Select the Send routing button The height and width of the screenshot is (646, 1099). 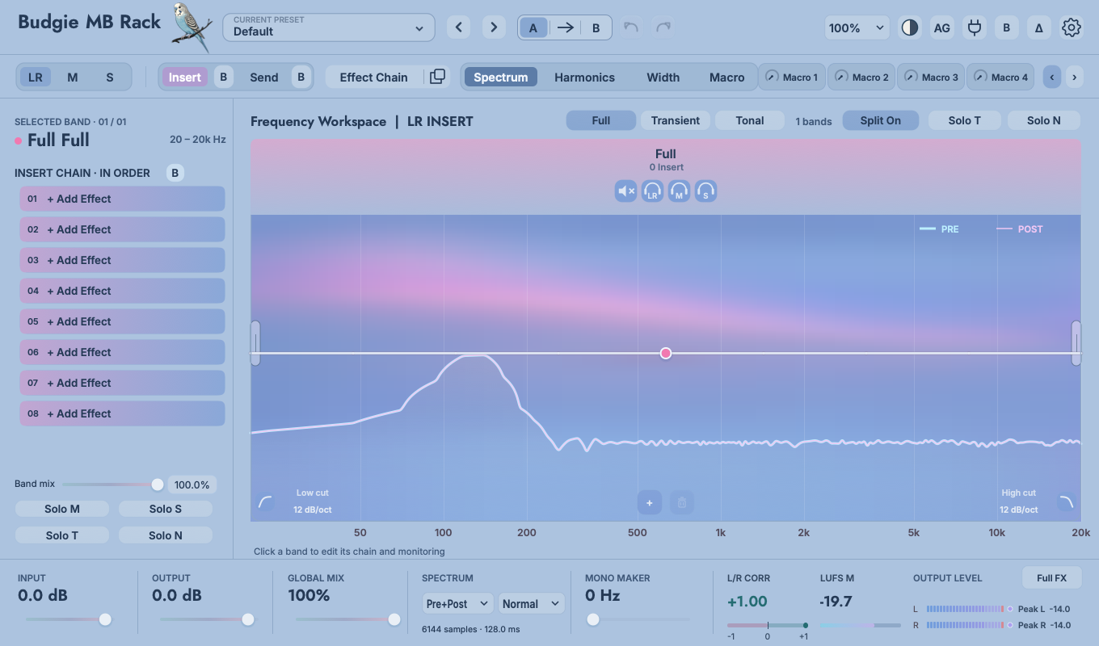(263, 78)
